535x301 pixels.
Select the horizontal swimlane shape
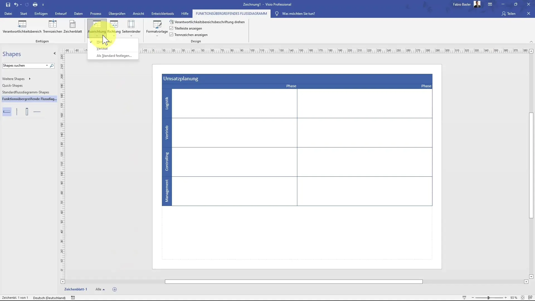7,112
